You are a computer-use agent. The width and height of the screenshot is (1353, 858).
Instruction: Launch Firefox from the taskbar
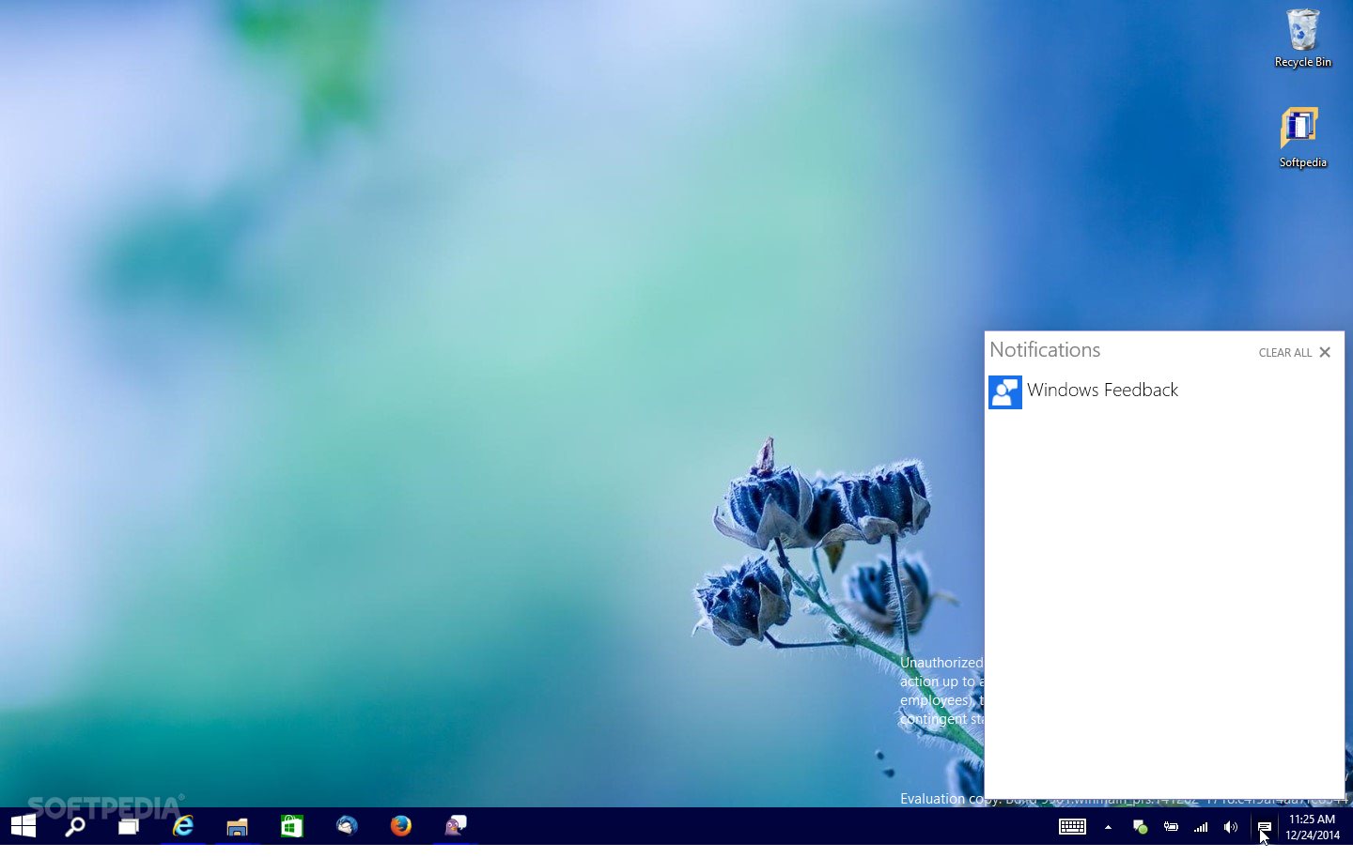[401, 826]
